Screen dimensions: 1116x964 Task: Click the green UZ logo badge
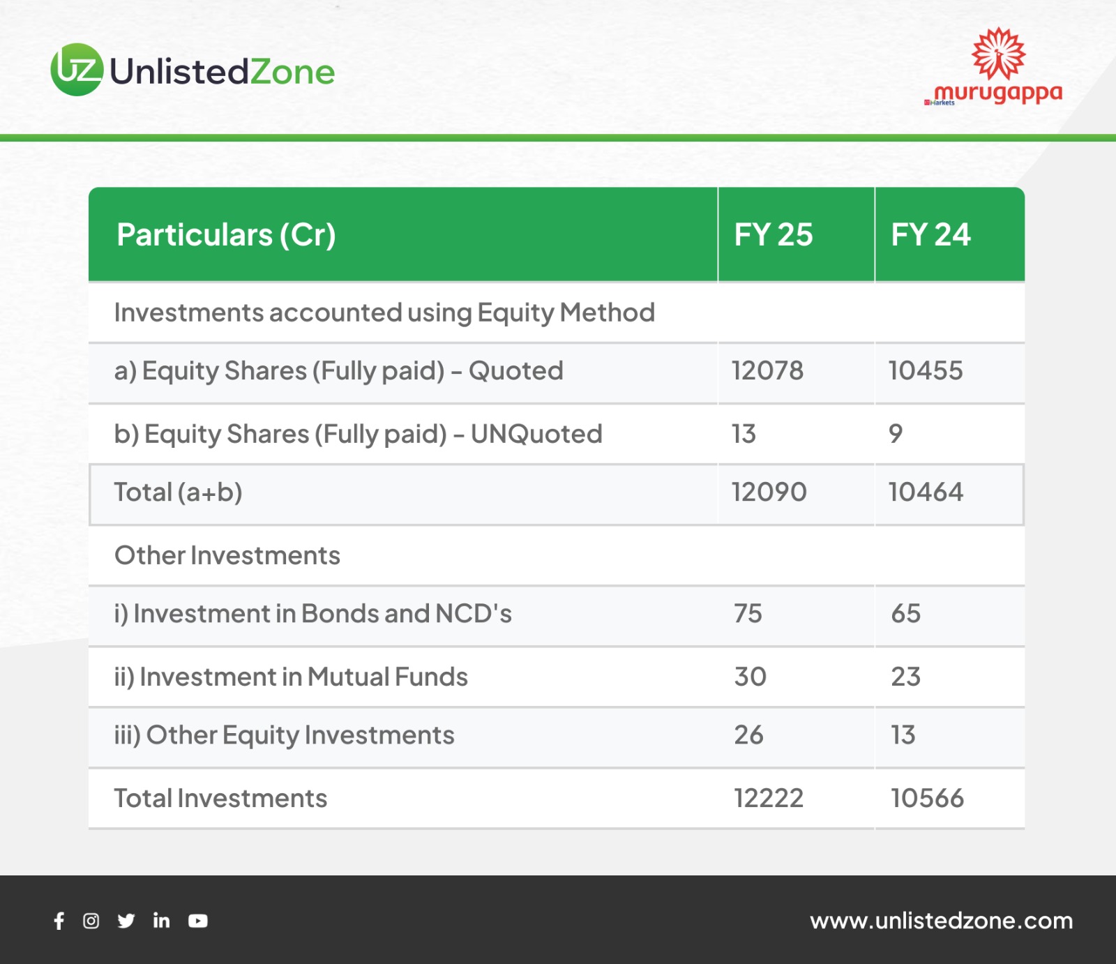pos(77,70)
